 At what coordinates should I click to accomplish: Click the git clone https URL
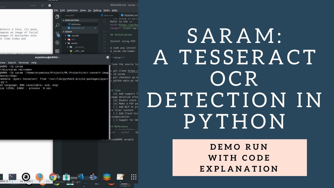pyautogui.click(x=133, y=71)
